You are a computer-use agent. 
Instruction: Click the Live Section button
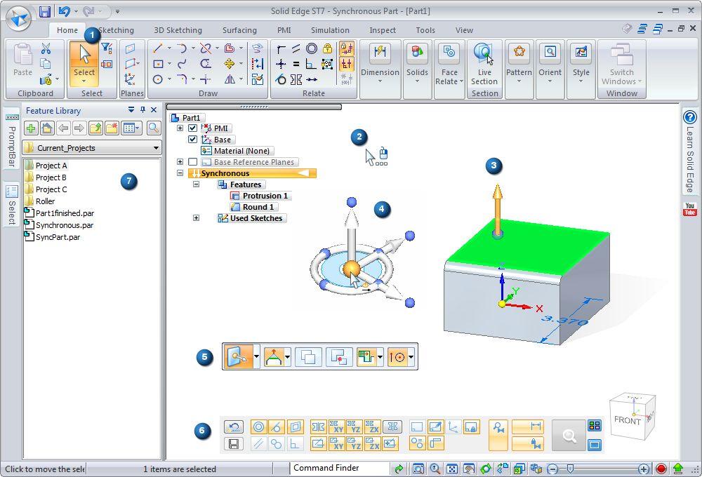[484, 64]
